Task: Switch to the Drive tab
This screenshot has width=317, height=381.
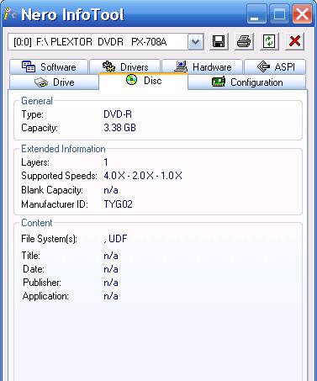Action: point(55,82)
